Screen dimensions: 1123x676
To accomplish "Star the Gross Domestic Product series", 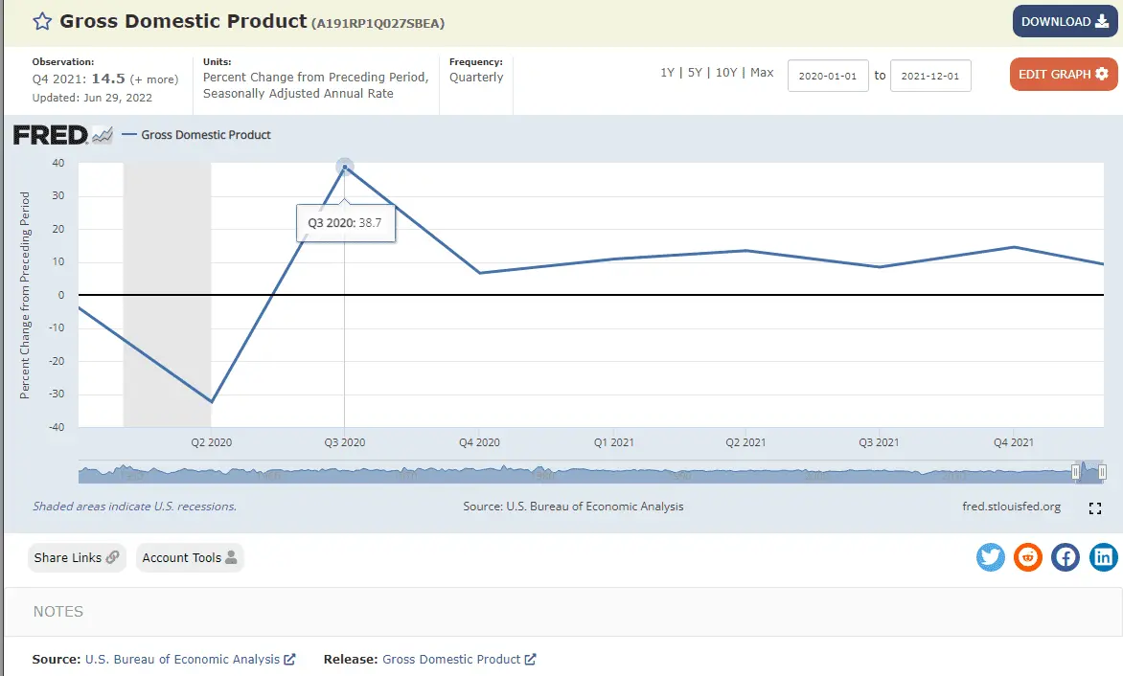I will coord(42,21).
